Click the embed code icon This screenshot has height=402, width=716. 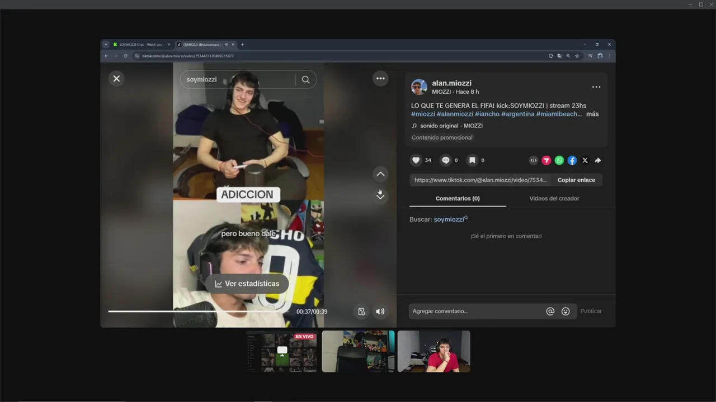(x=534, y=160)
